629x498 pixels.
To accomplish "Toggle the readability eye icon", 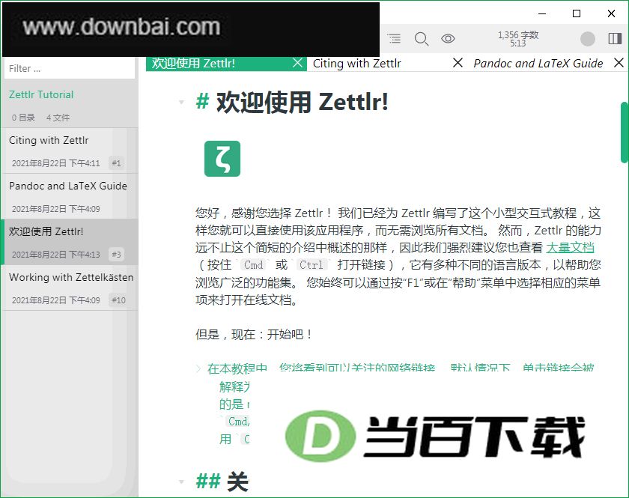I will tap(448, 38).
